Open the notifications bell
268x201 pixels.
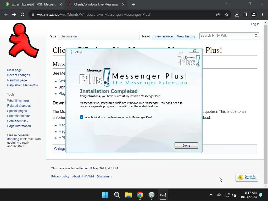pos(261,195)
